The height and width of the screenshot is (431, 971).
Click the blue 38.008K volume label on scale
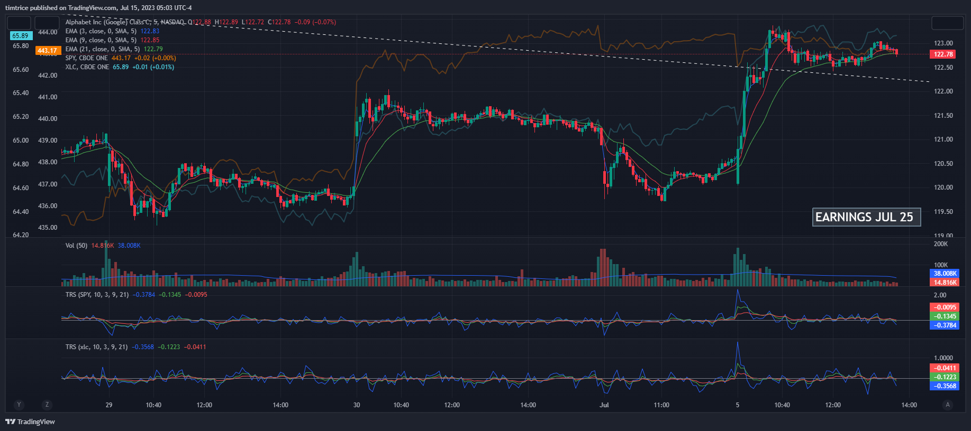(945, 274)
